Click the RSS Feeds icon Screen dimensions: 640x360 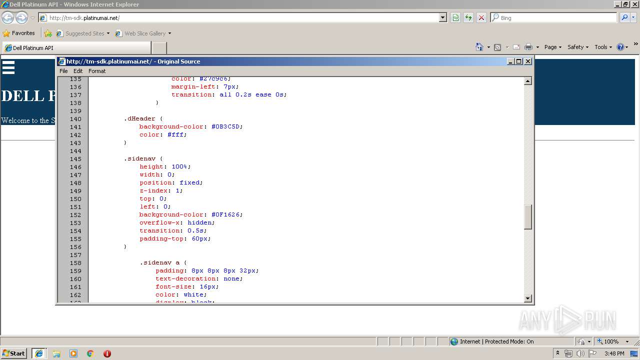point(497,47)
